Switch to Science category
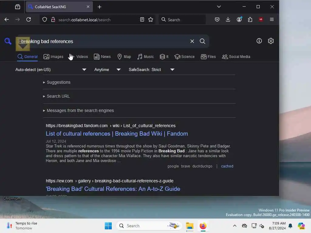The height and width of the screenshot is (233, 311). tap(184, 57)
